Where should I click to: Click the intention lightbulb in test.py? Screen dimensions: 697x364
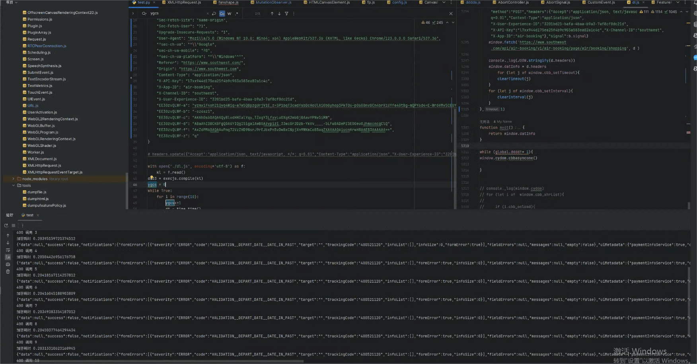[152, 178]
